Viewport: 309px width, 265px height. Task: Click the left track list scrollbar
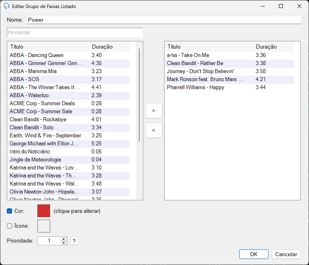click(139, 95)
